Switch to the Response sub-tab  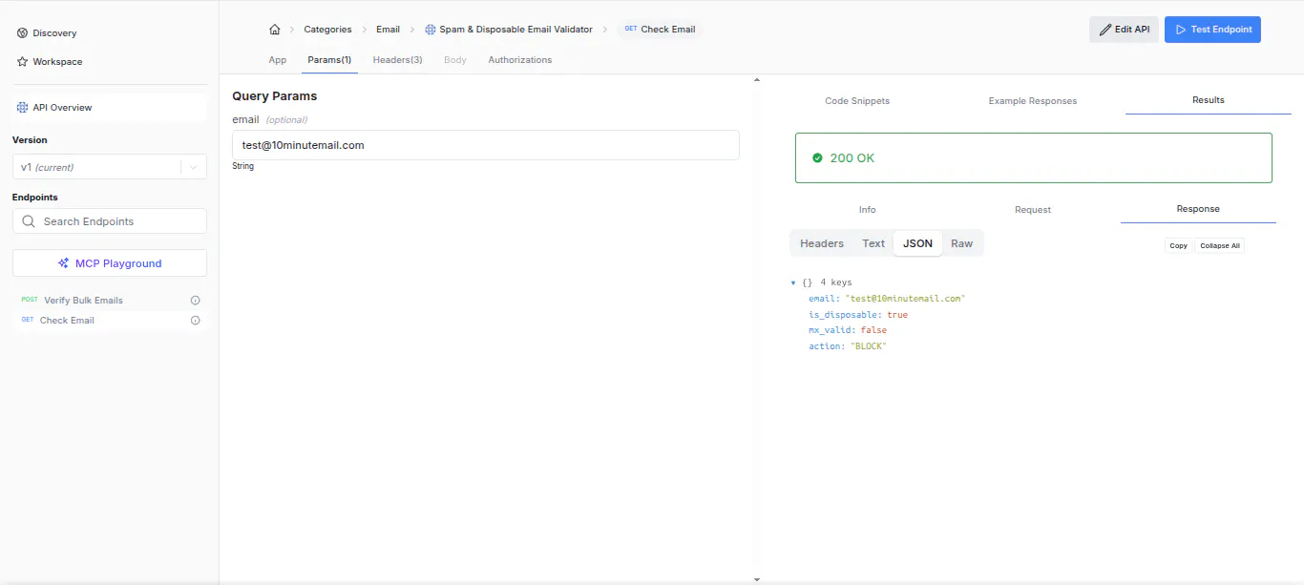click(x=1198, y=209)
